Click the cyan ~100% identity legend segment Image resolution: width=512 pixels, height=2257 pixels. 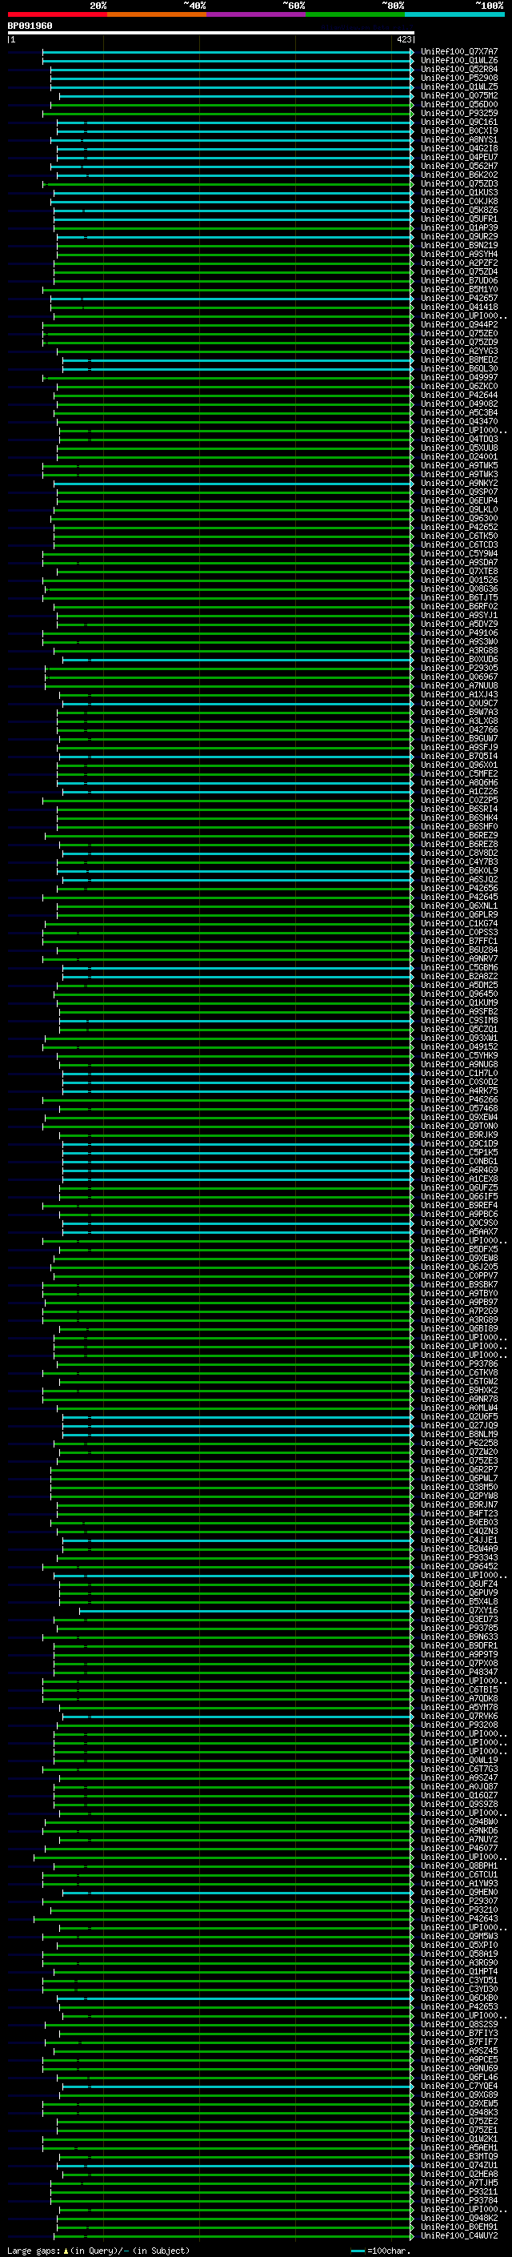(x=455, y=14)
